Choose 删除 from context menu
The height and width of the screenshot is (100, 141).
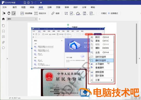102,48
